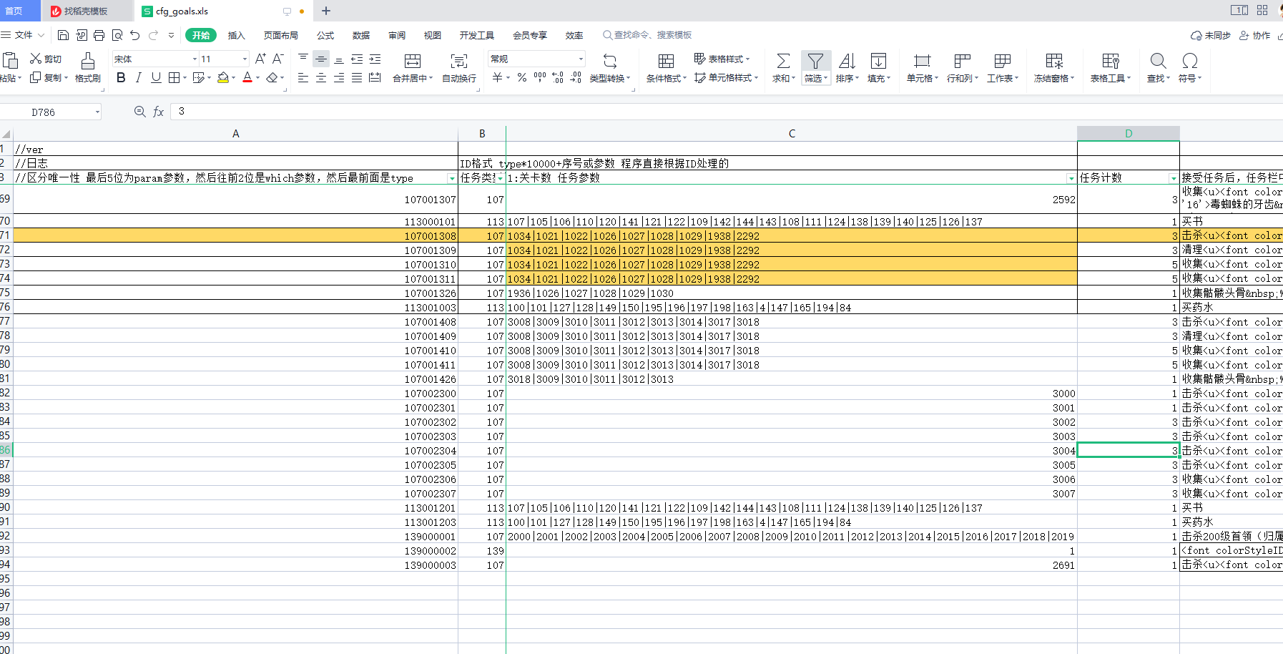Apply currency format (¥) icon
This screenshot has height=654, width=1283.
pyautogui.click(x=497, y=78)
